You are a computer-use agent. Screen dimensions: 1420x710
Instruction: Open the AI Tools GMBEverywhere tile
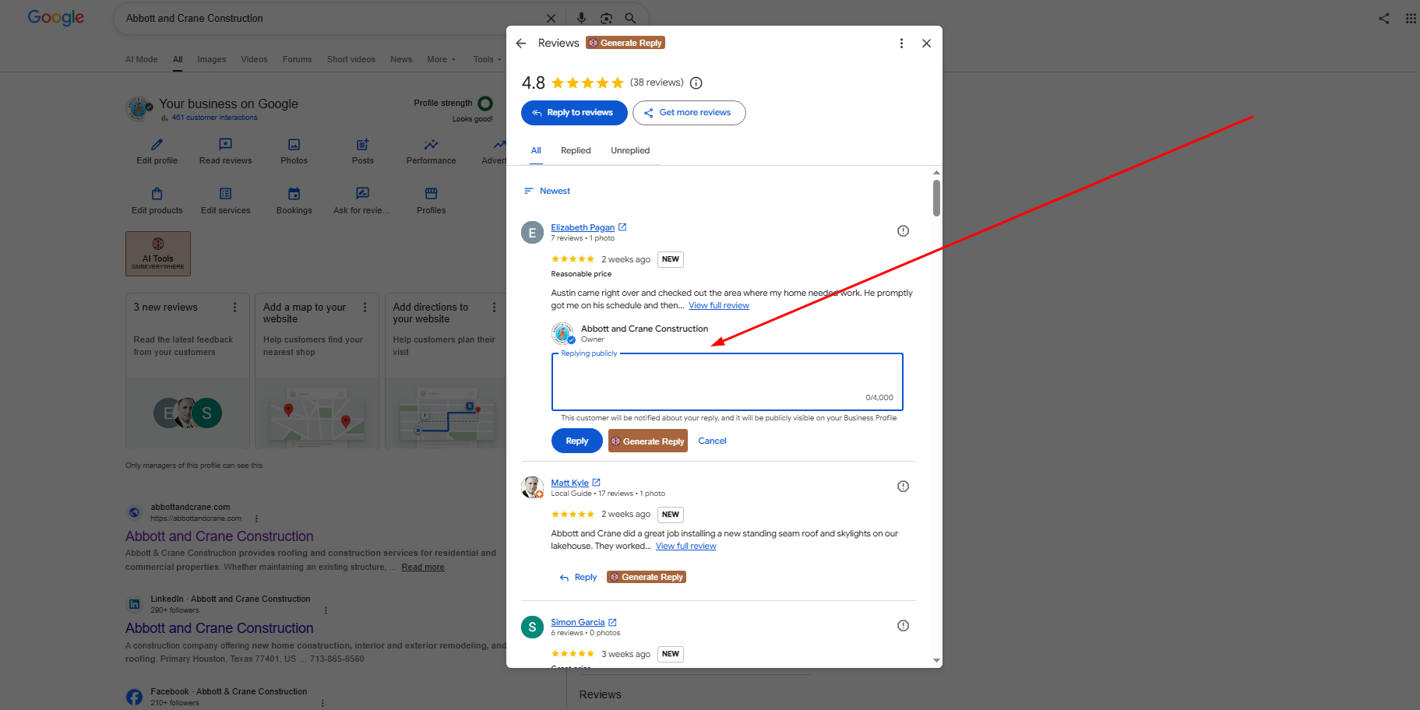click(158, 254)
